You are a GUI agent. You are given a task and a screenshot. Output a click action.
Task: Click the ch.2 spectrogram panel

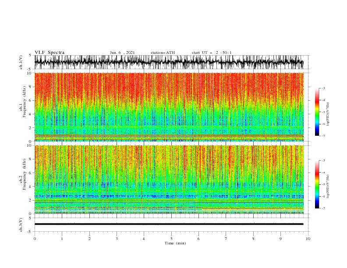169,180
